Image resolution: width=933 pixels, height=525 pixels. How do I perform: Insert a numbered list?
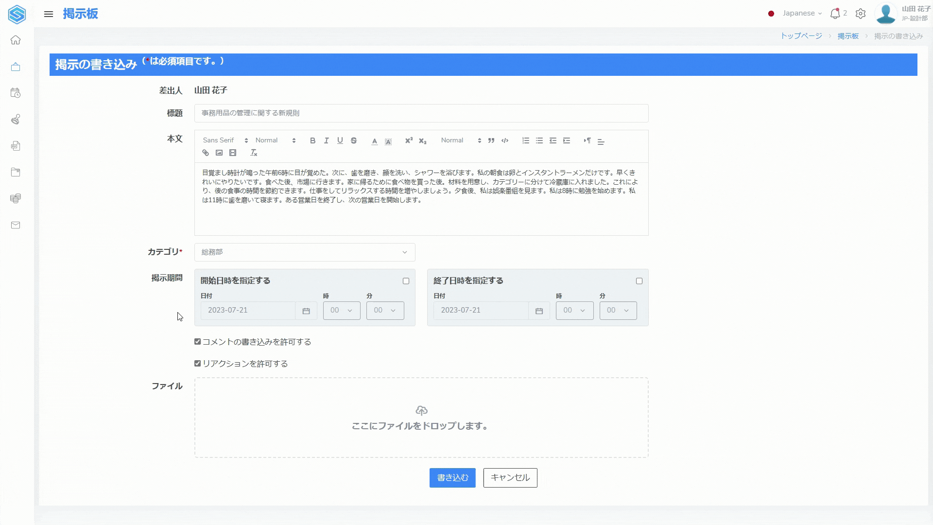click(x=526, y=140)
